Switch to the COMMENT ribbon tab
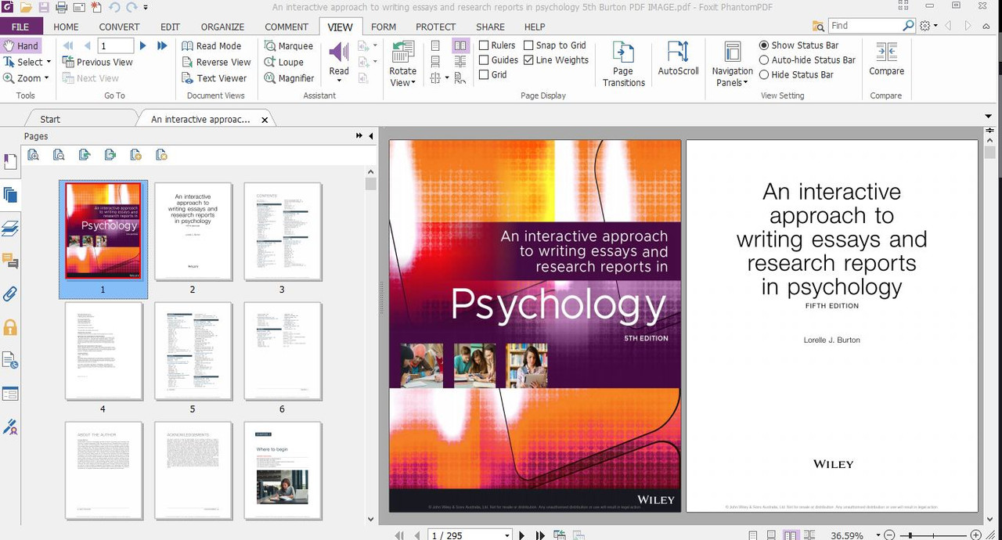The height and width of the screenshot is (540, 1002). tap(287, 27)
